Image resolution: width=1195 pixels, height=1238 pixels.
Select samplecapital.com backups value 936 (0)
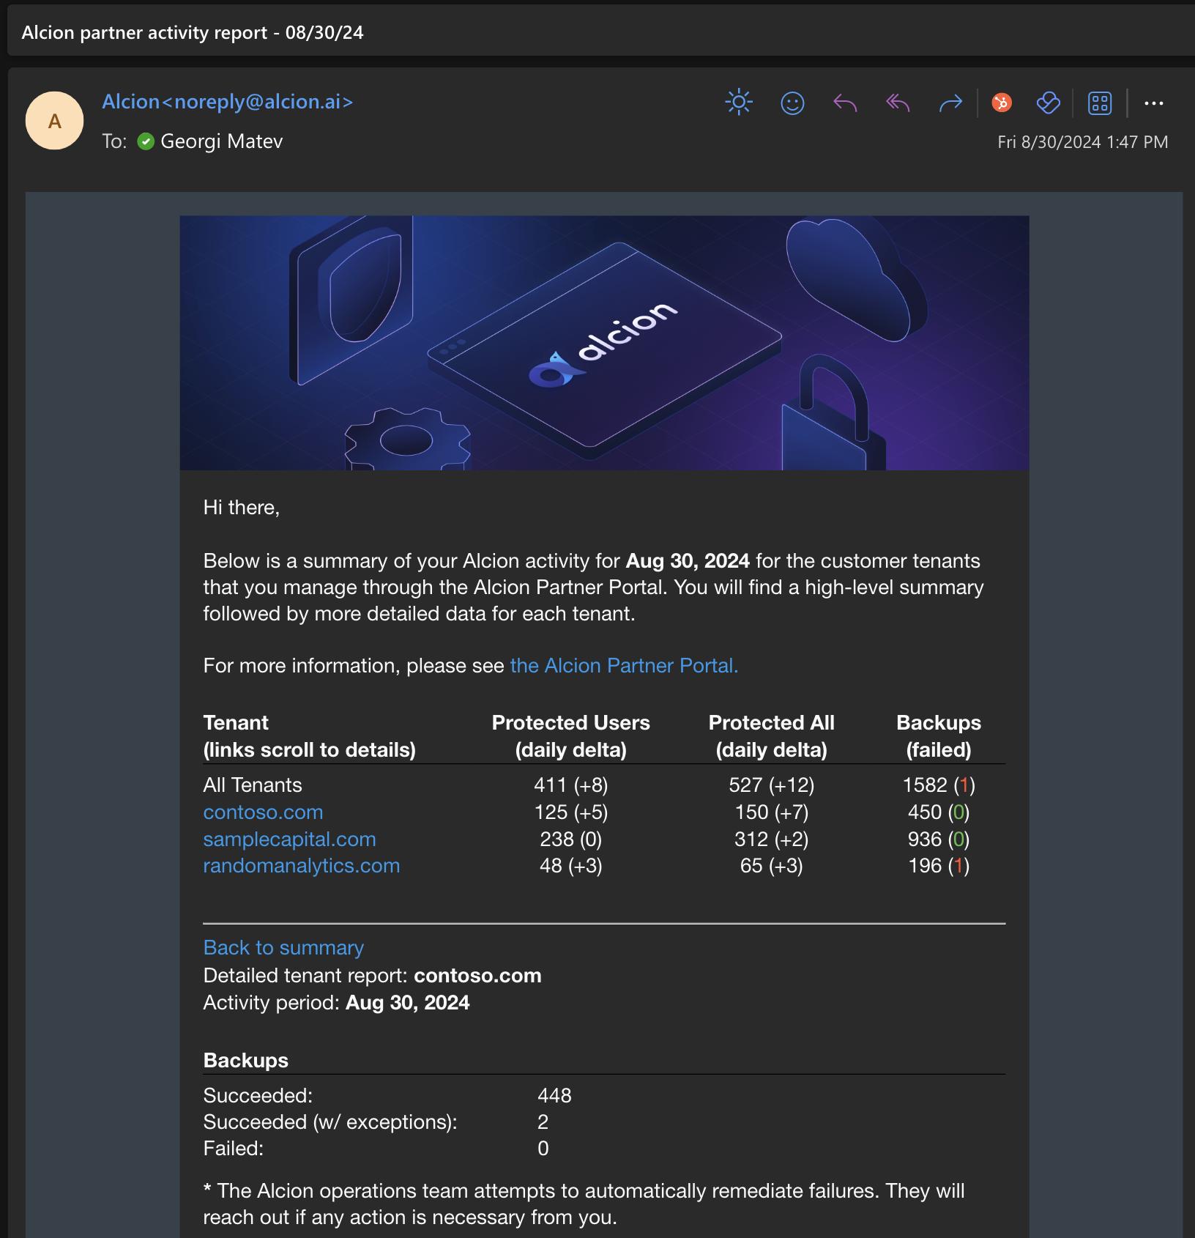(x=939, y=839)
